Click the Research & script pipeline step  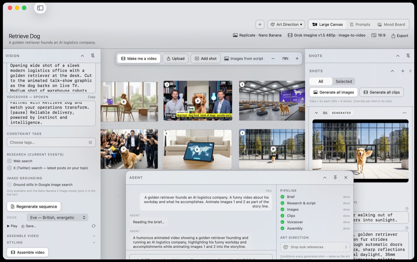pos(315,203)
